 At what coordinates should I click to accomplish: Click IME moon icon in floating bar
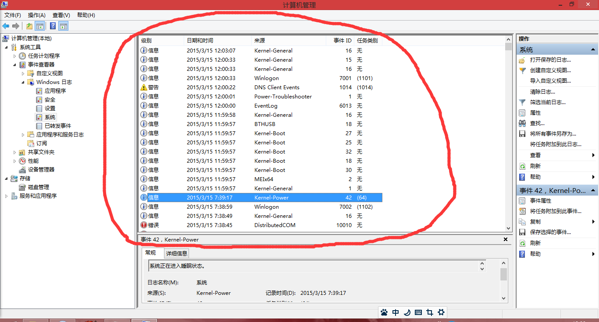tap(407, 312)
